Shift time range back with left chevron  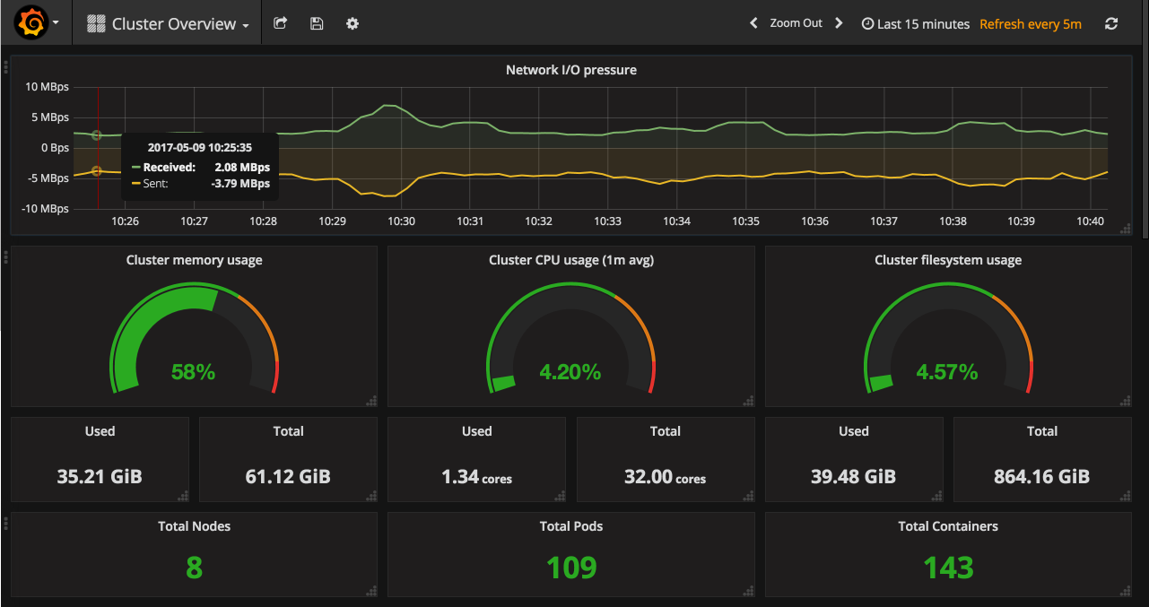pyautogui.click(x=753, y=23)
